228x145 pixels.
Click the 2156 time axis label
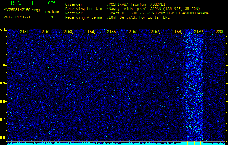(133, 32)
